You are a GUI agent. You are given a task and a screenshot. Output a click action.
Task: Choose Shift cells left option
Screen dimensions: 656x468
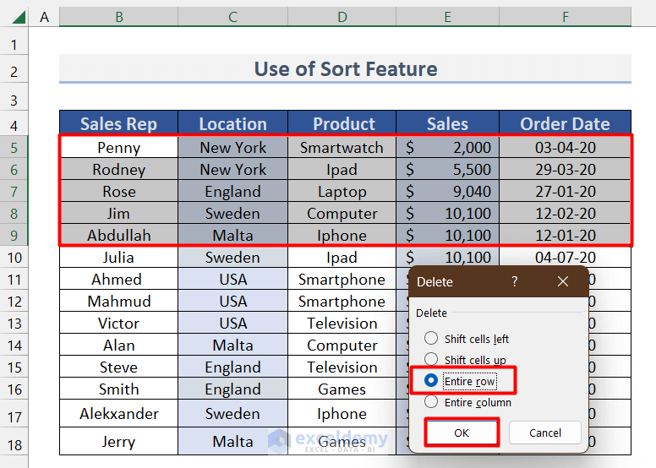432,339
